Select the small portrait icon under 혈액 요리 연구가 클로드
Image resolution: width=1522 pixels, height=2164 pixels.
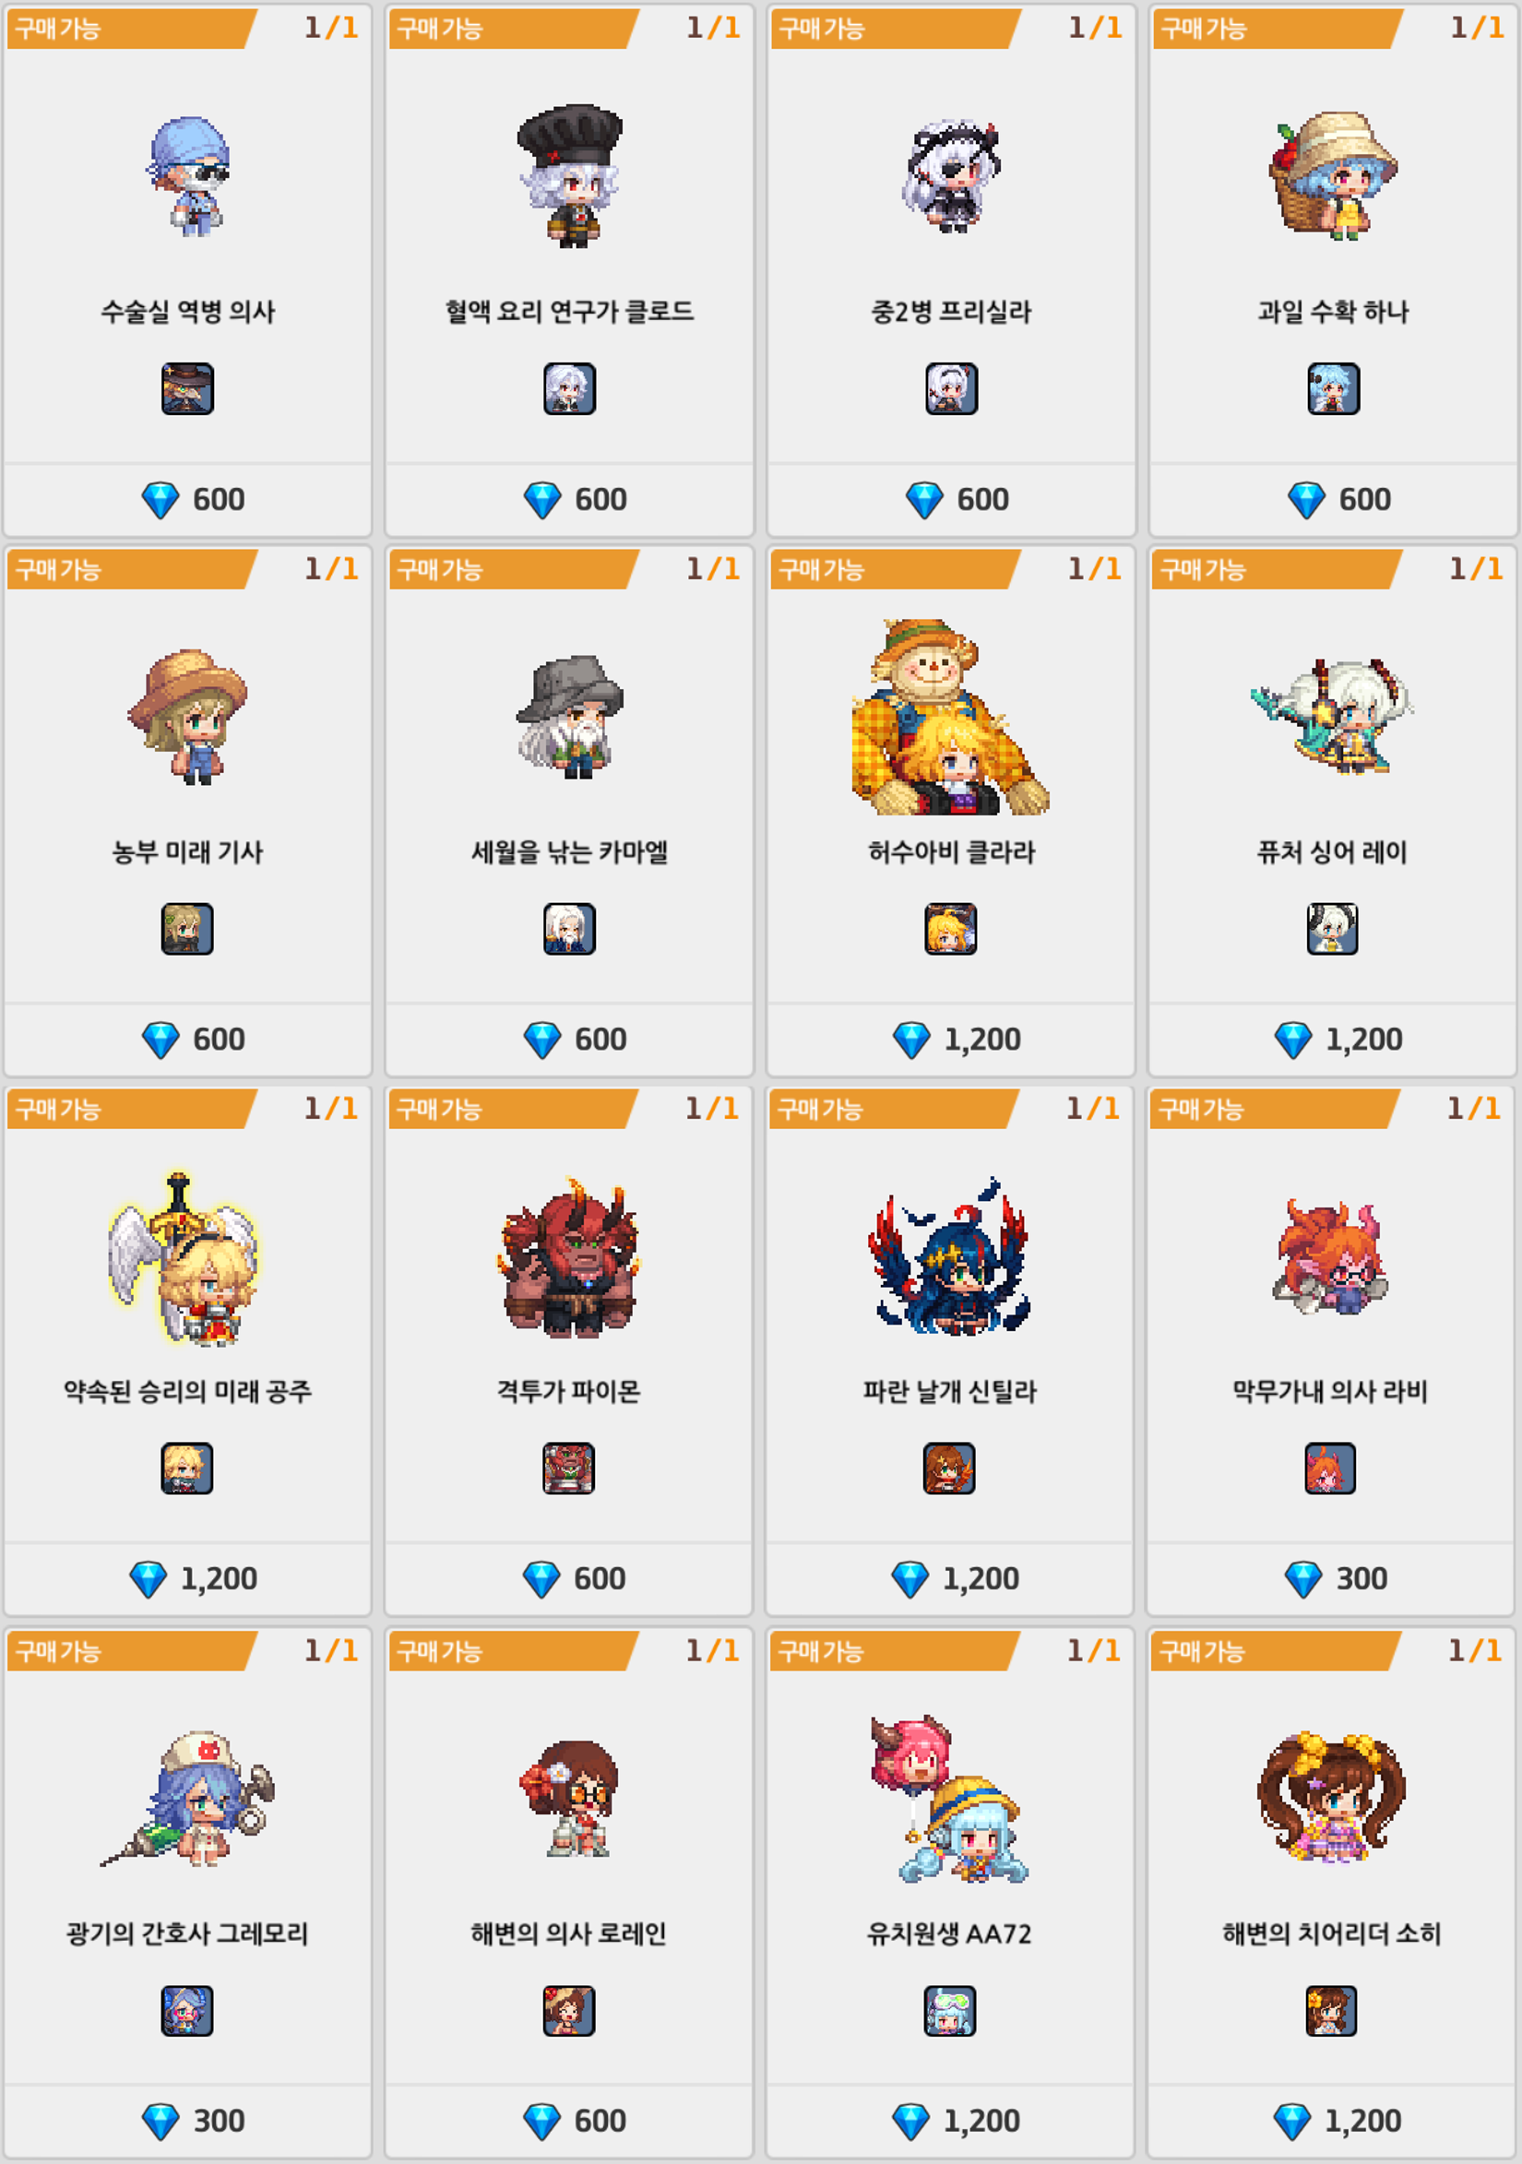pos(569,388)
